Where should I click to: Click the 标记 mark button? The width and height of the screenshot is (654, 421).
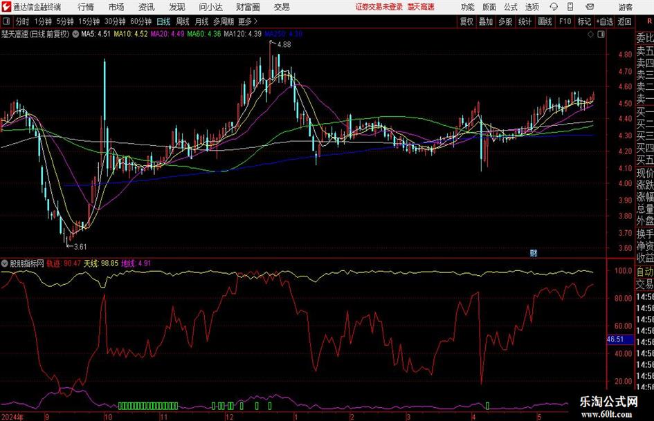(x=584, y=21)
